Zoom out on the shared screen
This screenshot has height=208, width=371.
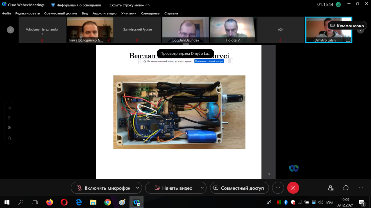[x=10, y=138]
